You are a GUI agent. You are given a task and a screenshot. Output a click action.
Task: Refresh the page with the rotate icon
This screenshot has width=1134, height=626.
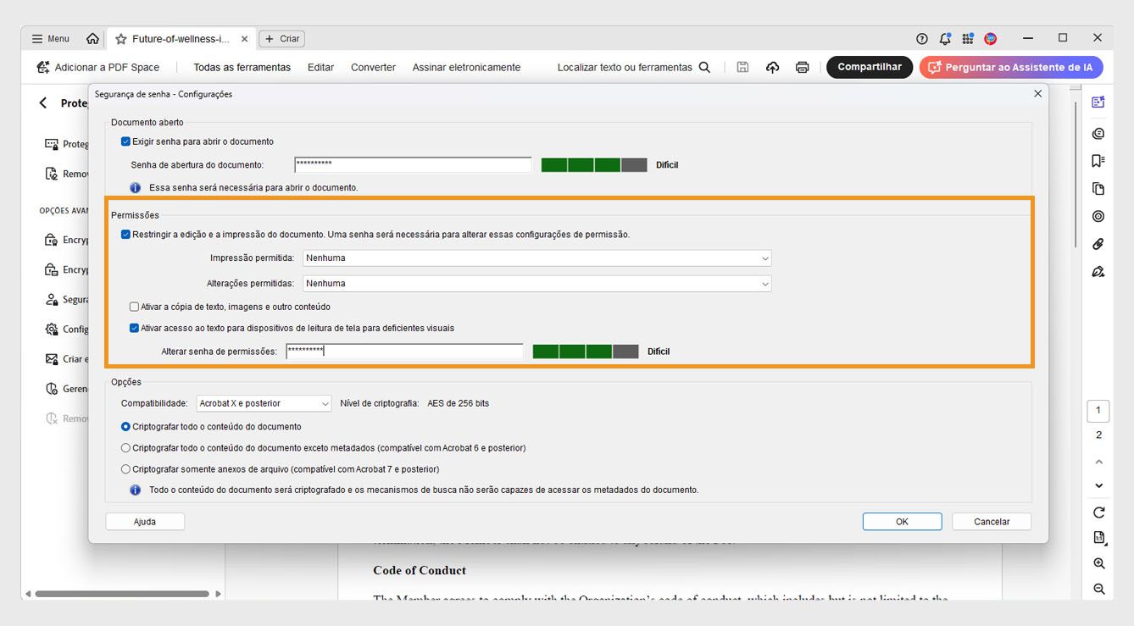tap(1098, 512)
